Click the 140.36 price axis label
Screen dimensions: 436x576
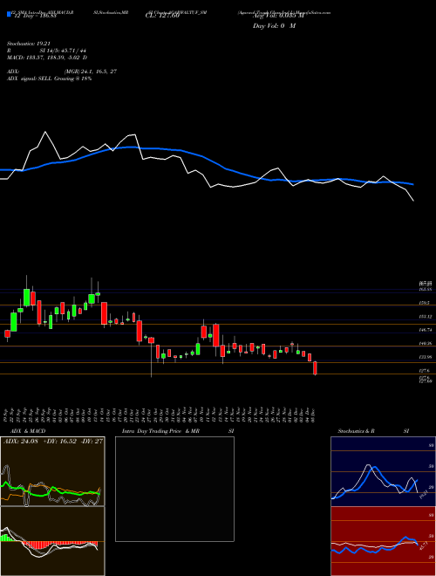tap(426, 344)
